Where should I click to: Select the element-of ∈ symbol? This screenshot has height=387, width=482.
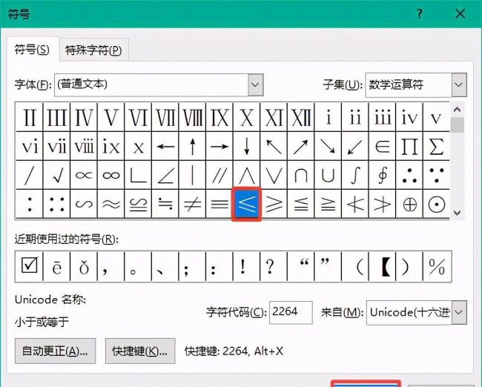coord(383,146)
